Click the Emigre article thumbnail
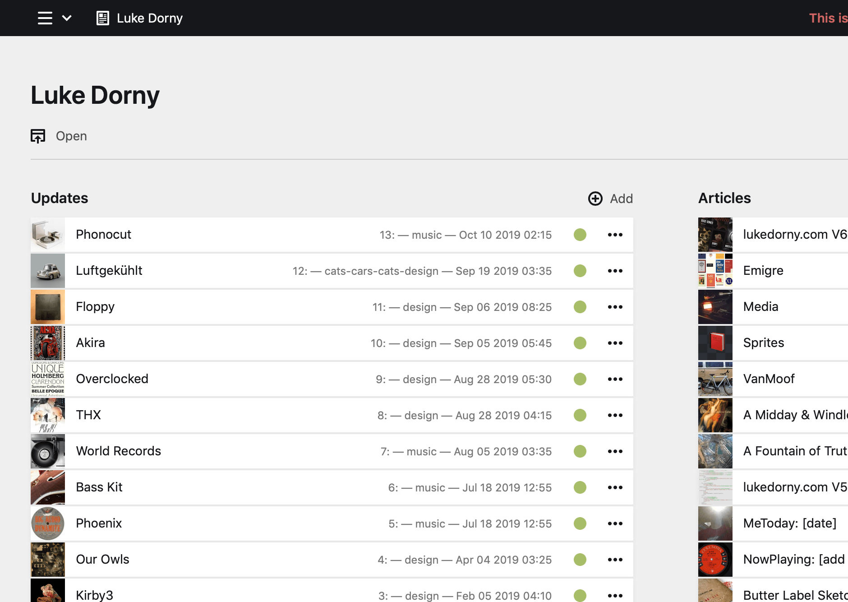 (x=715, y=271)
